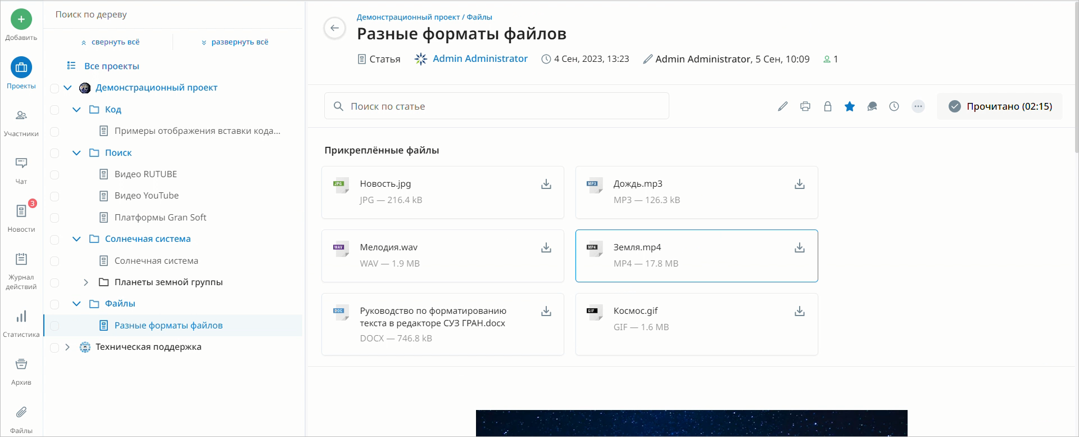Collapse the Код folder
This screenshot has height=437, width=1079.
tap(76, 110)
